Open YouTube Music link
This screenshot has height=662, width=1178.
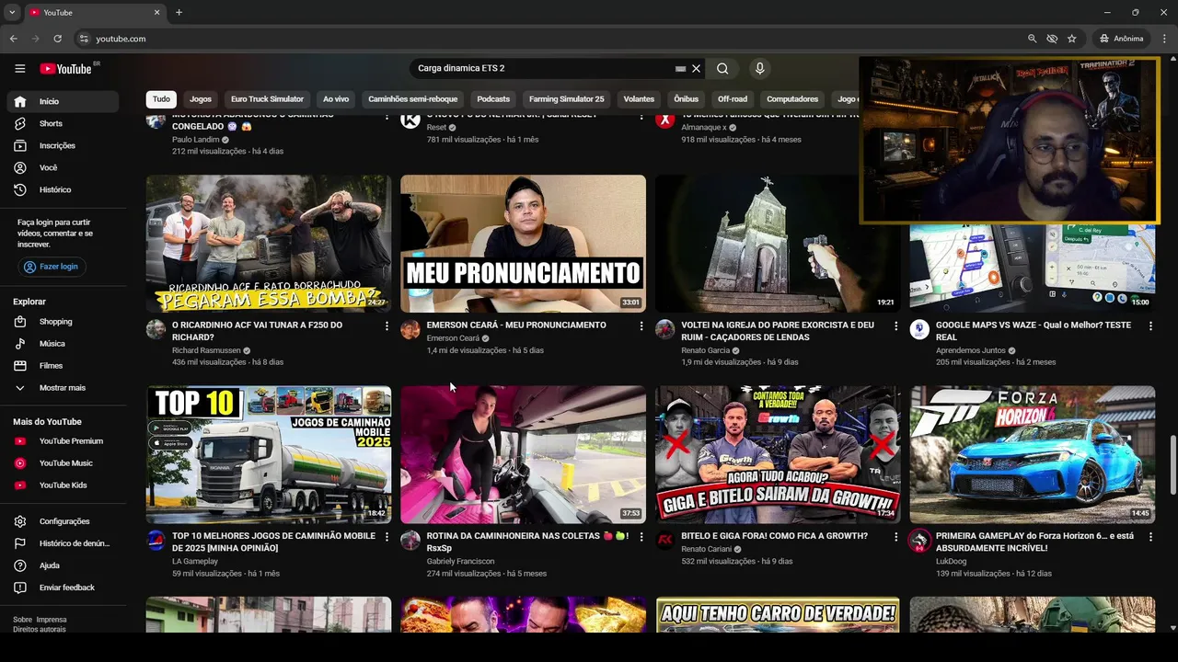coord(63,463)
